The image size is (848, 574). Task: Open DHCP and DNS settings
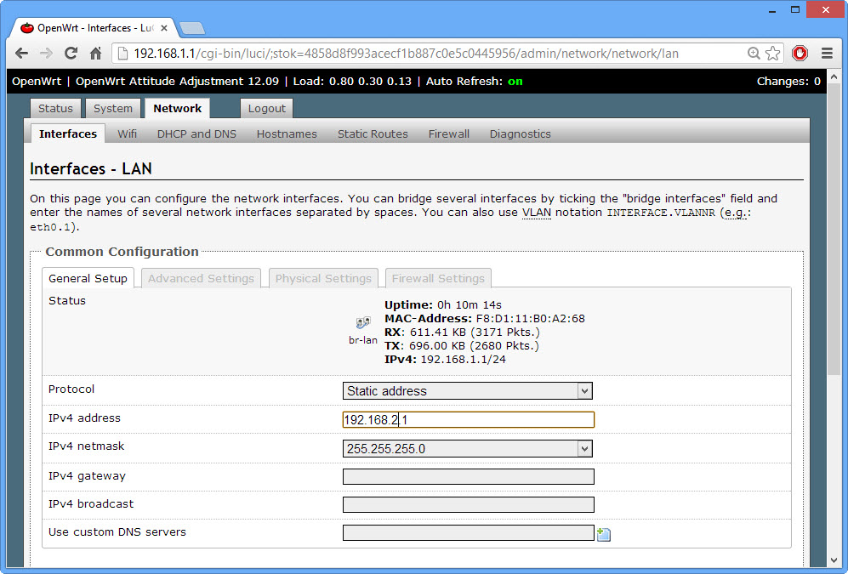click(x=196, y=134)
